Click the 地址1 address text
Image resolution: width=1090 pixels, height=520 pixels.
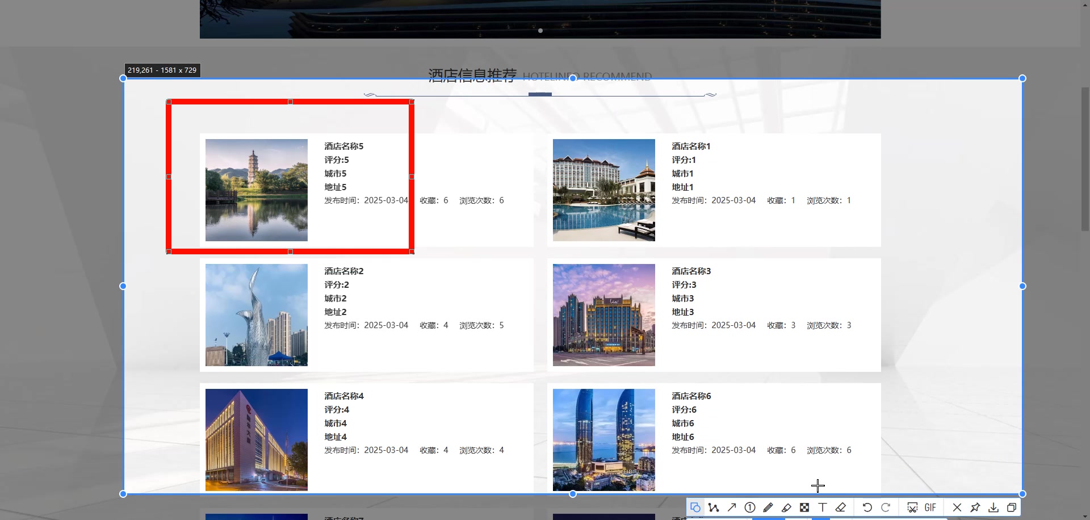coord(683,187)
